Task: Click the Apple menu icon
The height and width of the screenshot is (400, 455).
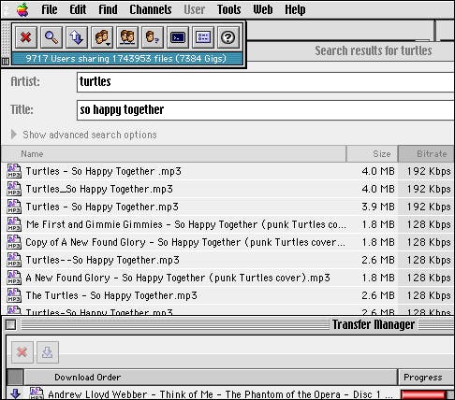Action: click(x=22, y=9)
